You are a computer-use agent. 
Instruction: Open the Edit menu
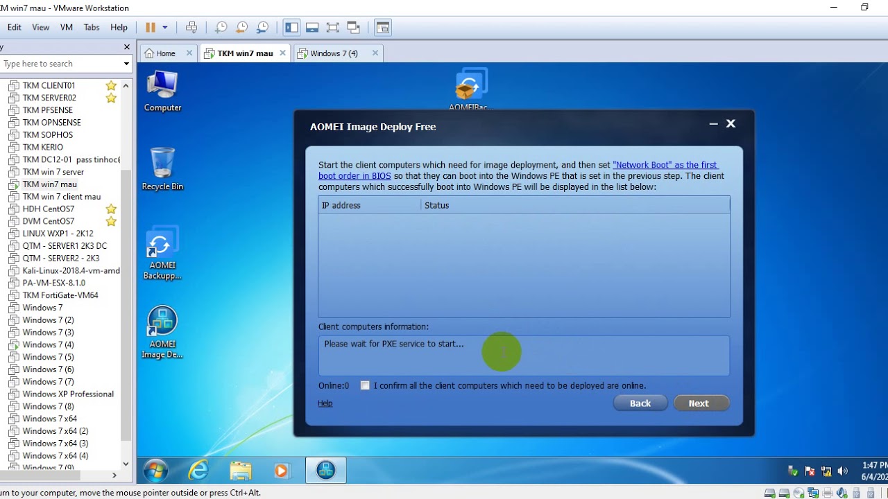tap(15, 28)
